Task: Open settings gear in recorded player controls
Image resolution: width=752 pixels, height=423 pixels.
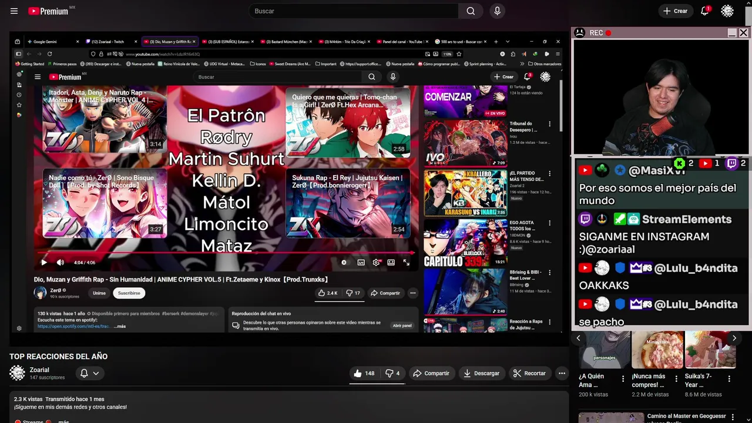Action: (376, 263)
